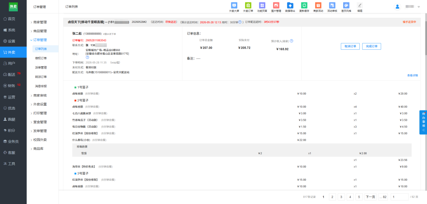
Task: Expand the 商家管理 tree section
Action: pos(40,22)
